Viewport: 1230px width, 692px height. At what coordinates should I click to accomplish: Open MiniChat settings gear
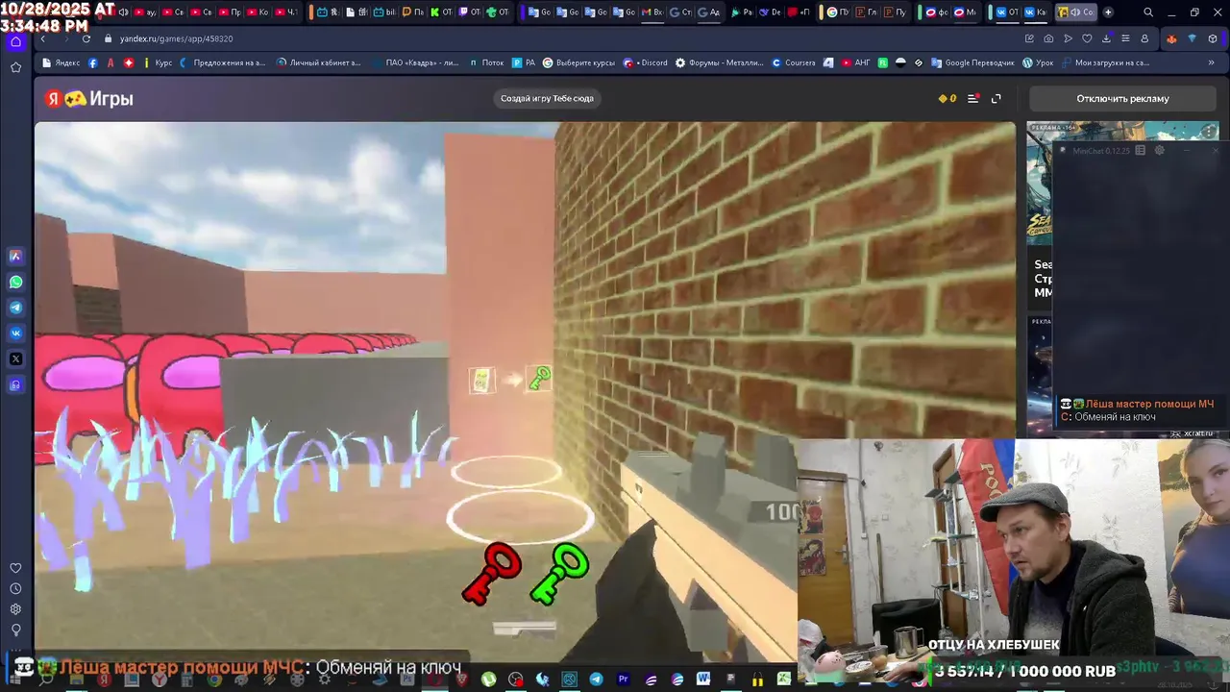[1159, 150]
